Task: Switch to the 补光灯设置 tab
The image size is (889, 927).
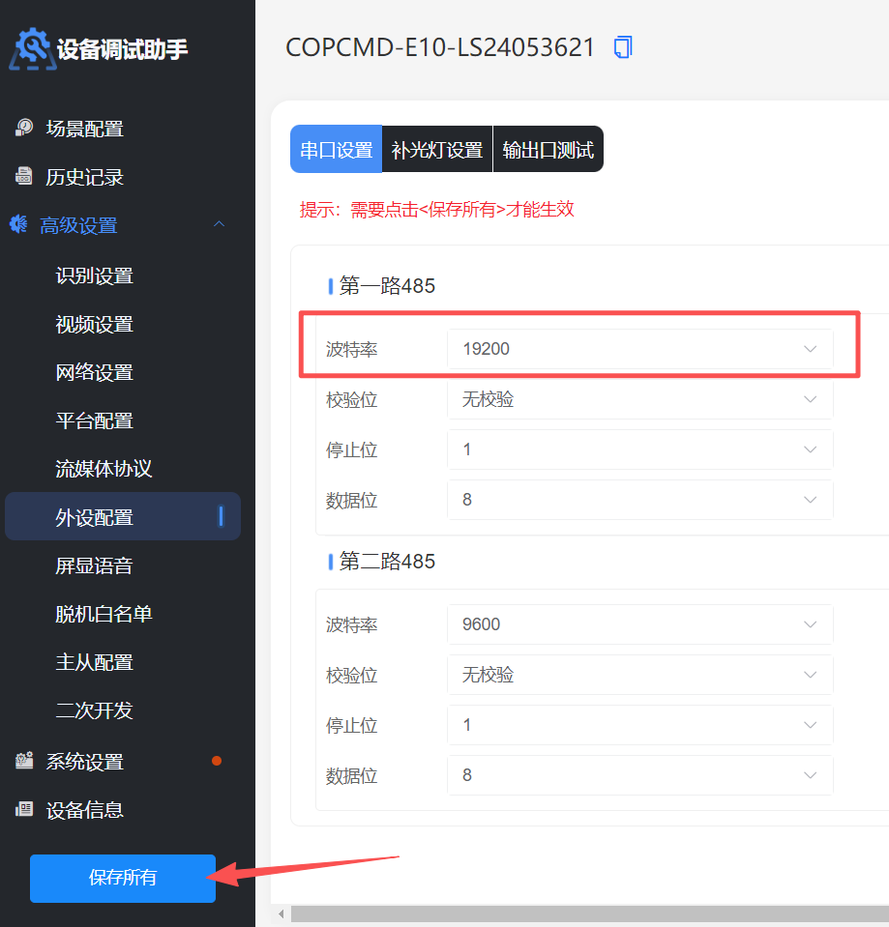Action: (437, 150)
